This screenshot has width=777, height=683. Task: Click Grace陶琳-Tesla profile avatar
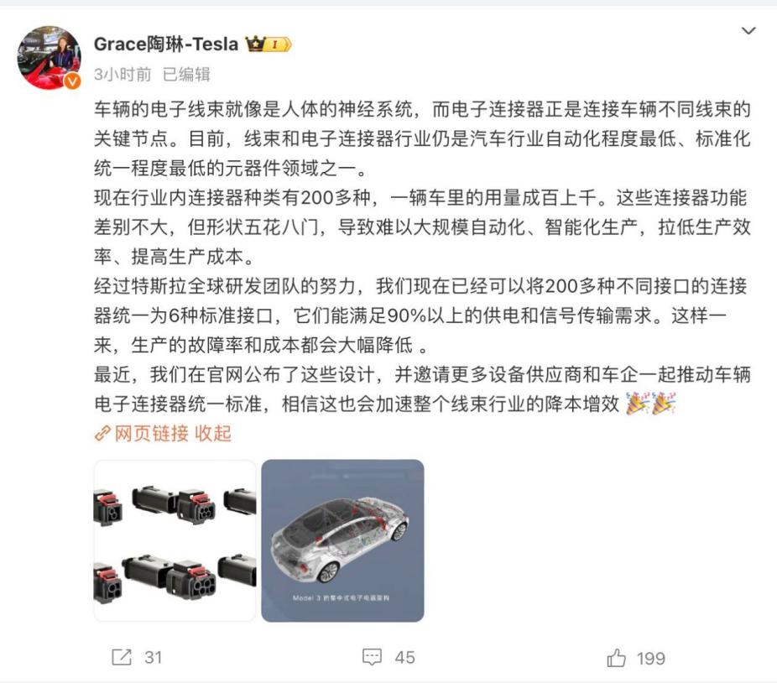coord(49,58)
